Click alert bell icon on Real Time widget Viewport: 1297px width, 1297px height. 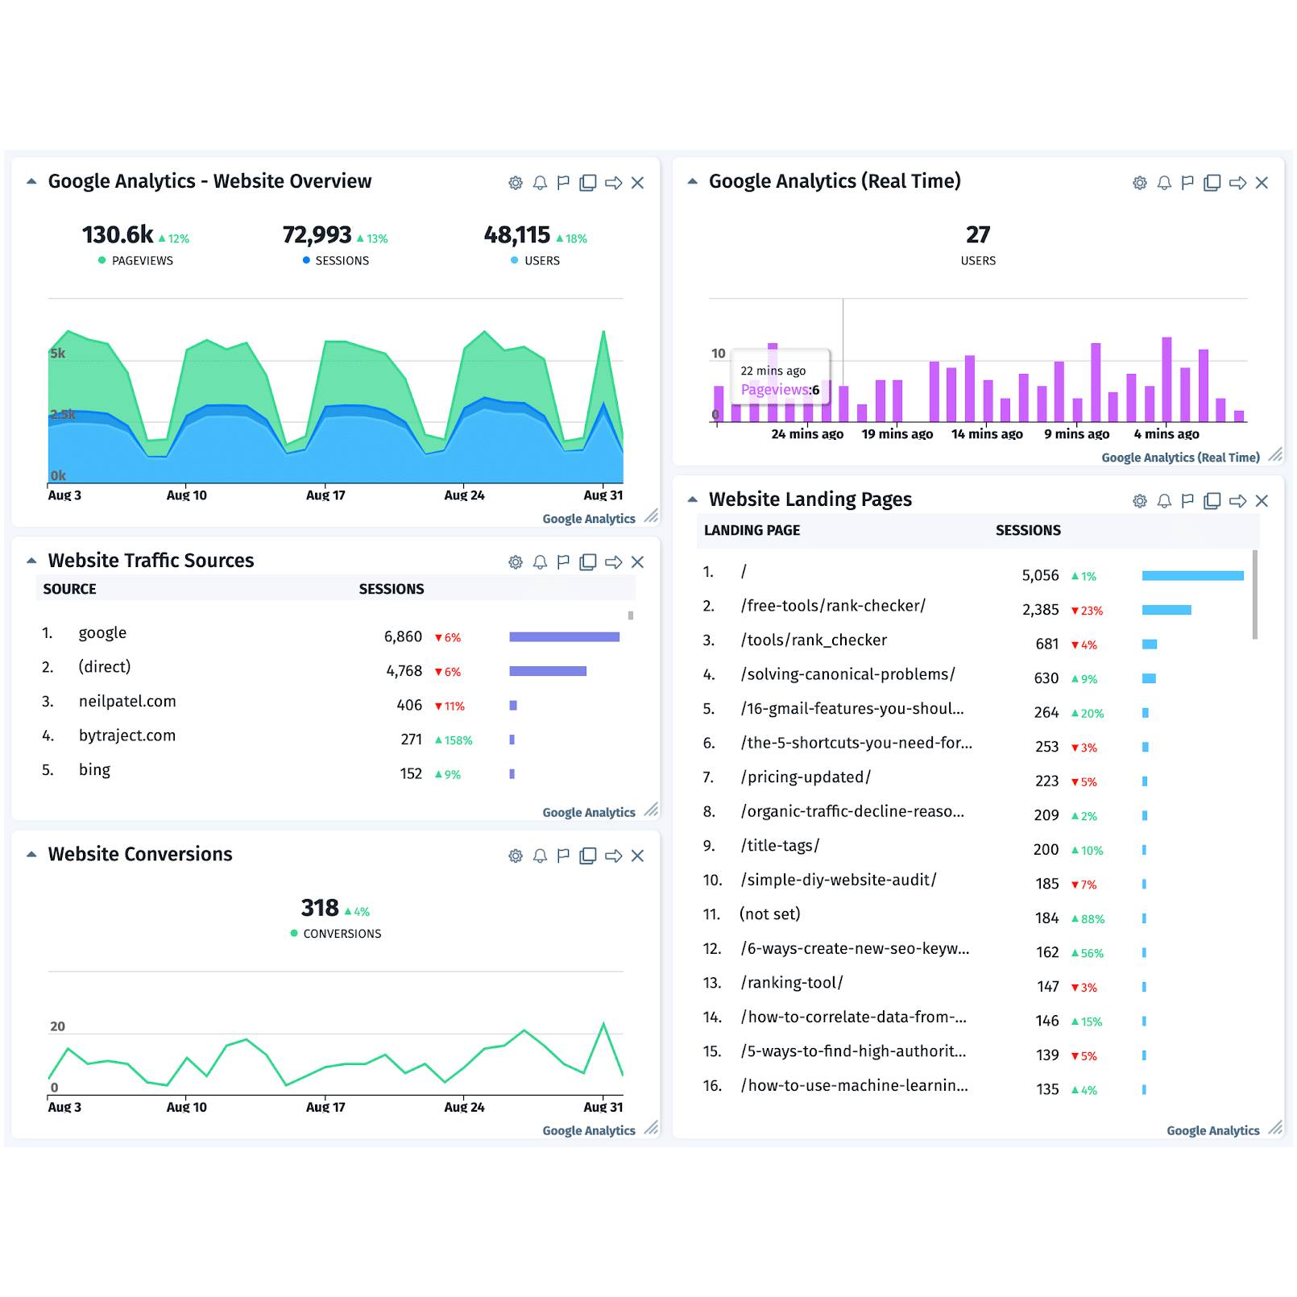click(1164, 183)
